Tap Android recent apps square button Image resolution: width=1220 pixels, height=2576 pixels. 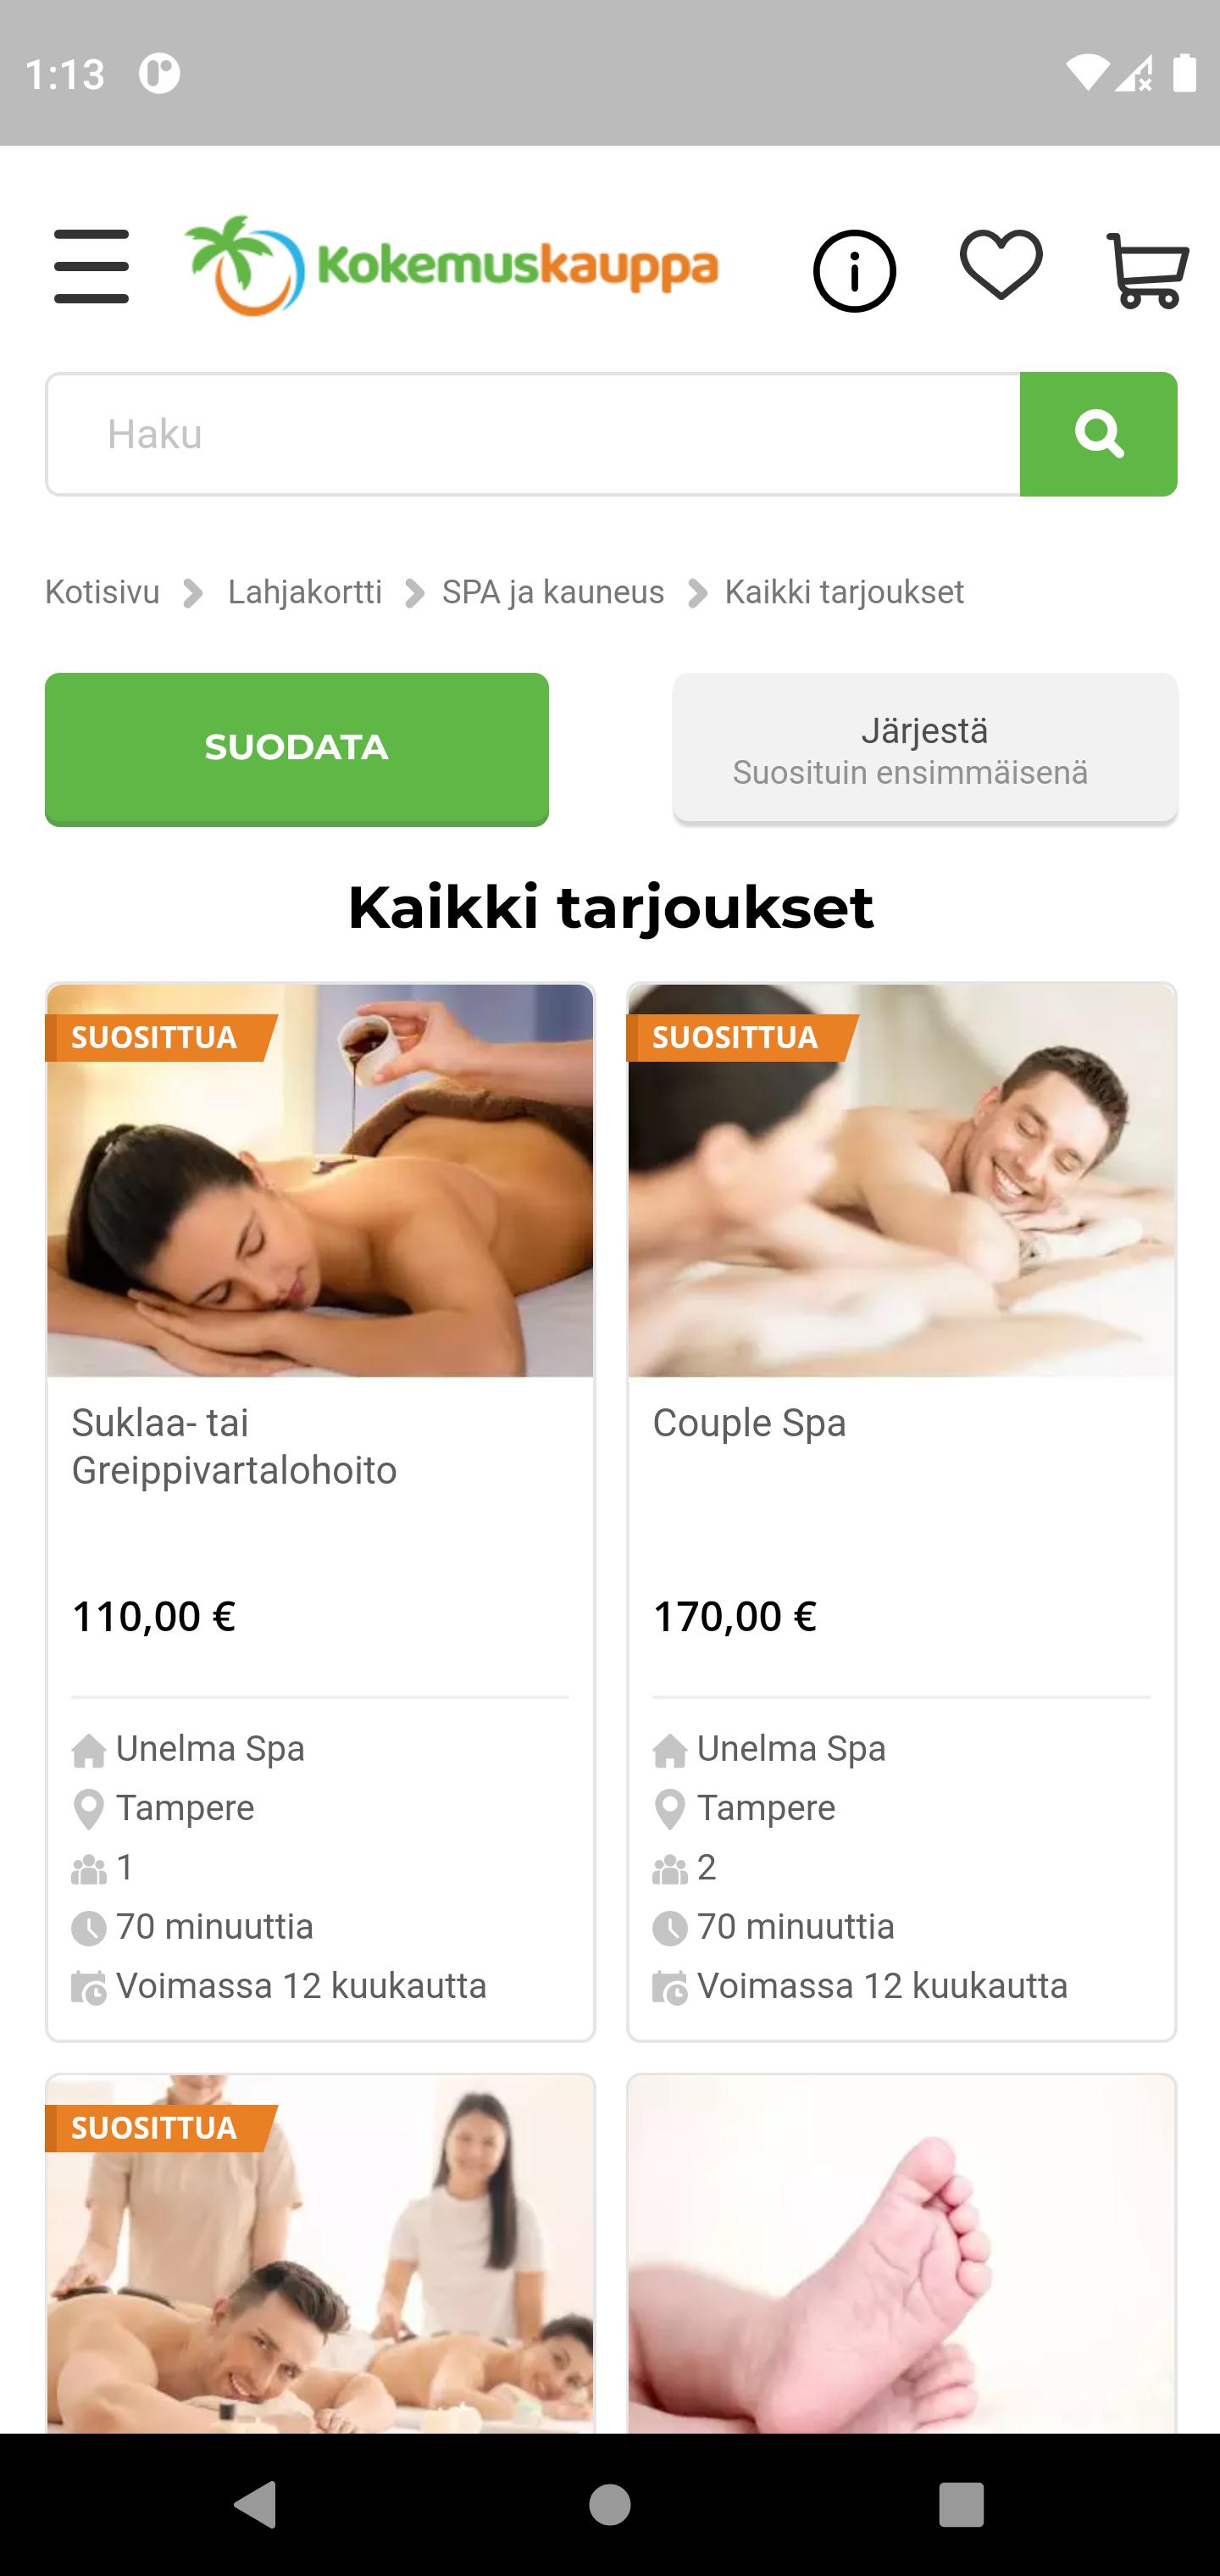point(961,2504)
